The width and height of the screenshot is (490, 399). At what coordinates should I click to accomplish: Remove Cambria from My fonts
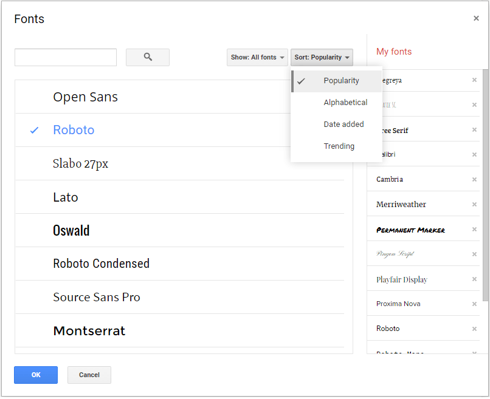pyautogui.click(x=474, y=179)
